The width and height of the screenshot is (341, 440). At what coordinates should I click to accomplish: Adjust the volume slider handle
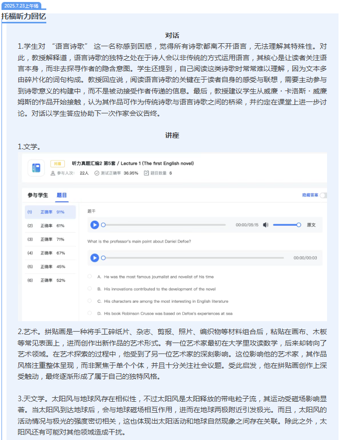click(x=299, y=225)
